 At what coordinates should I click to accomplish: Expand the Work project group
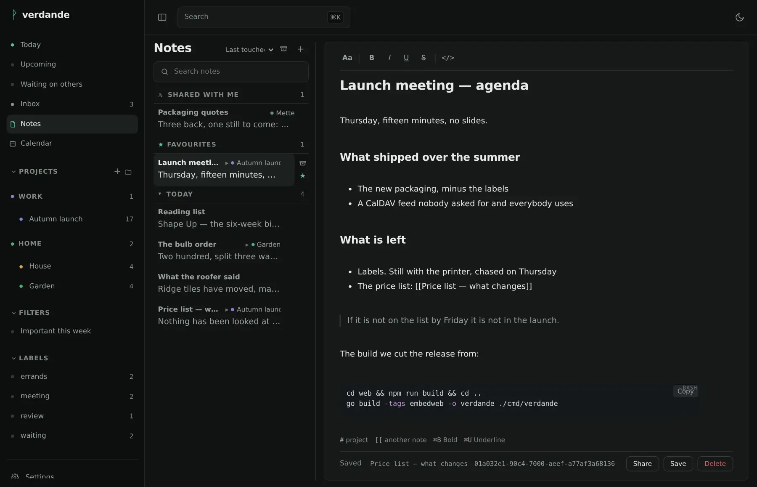pyautogui.click(x=72, y=197)
